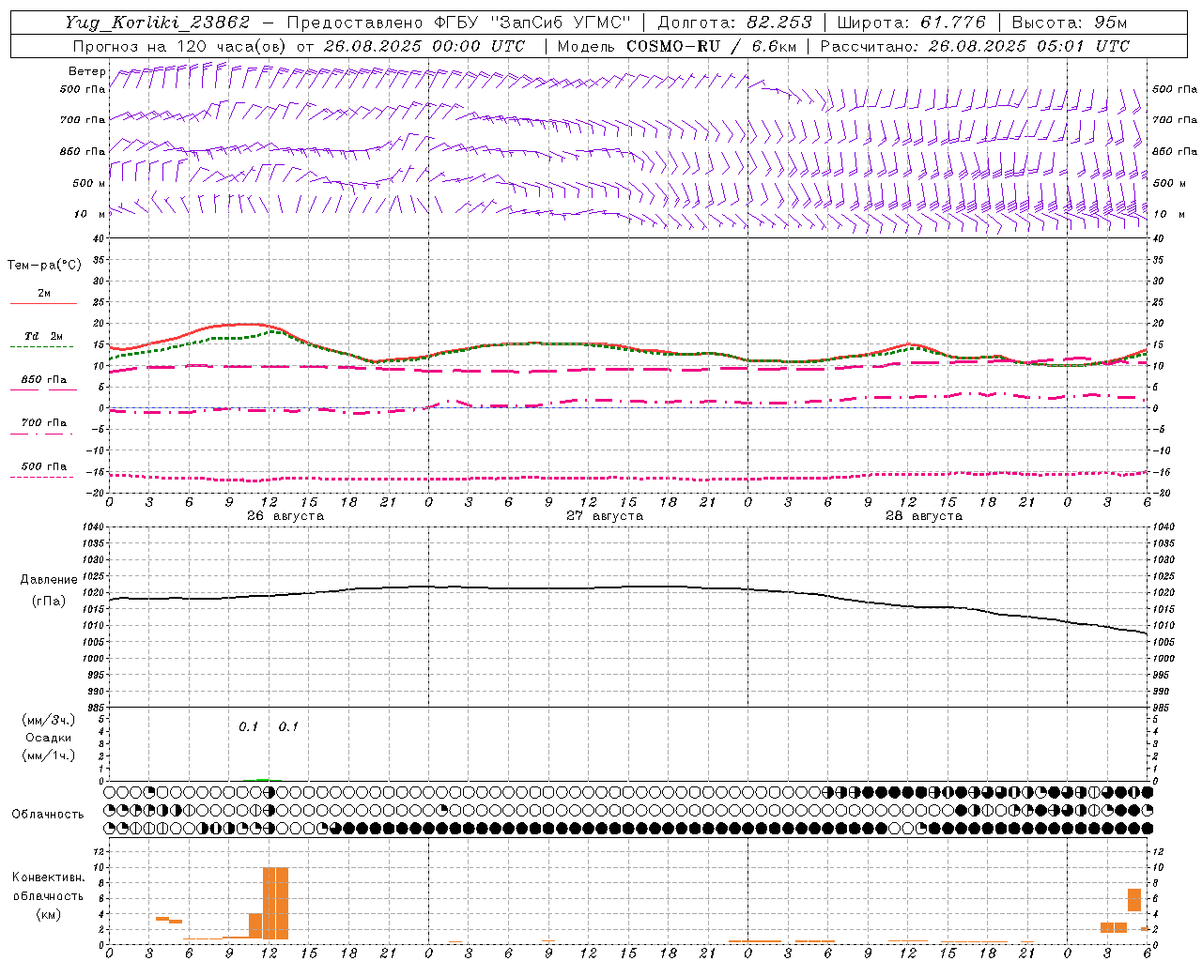Click the Ветер panel label
1202x961 pixels.
coord(86,71)
